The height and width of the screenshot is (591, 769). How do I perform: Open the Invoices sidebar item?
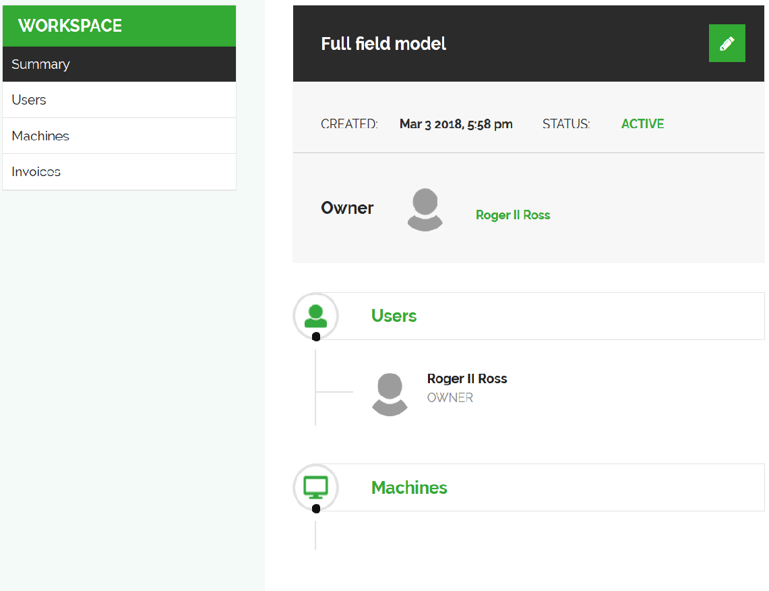pos(119,172)
